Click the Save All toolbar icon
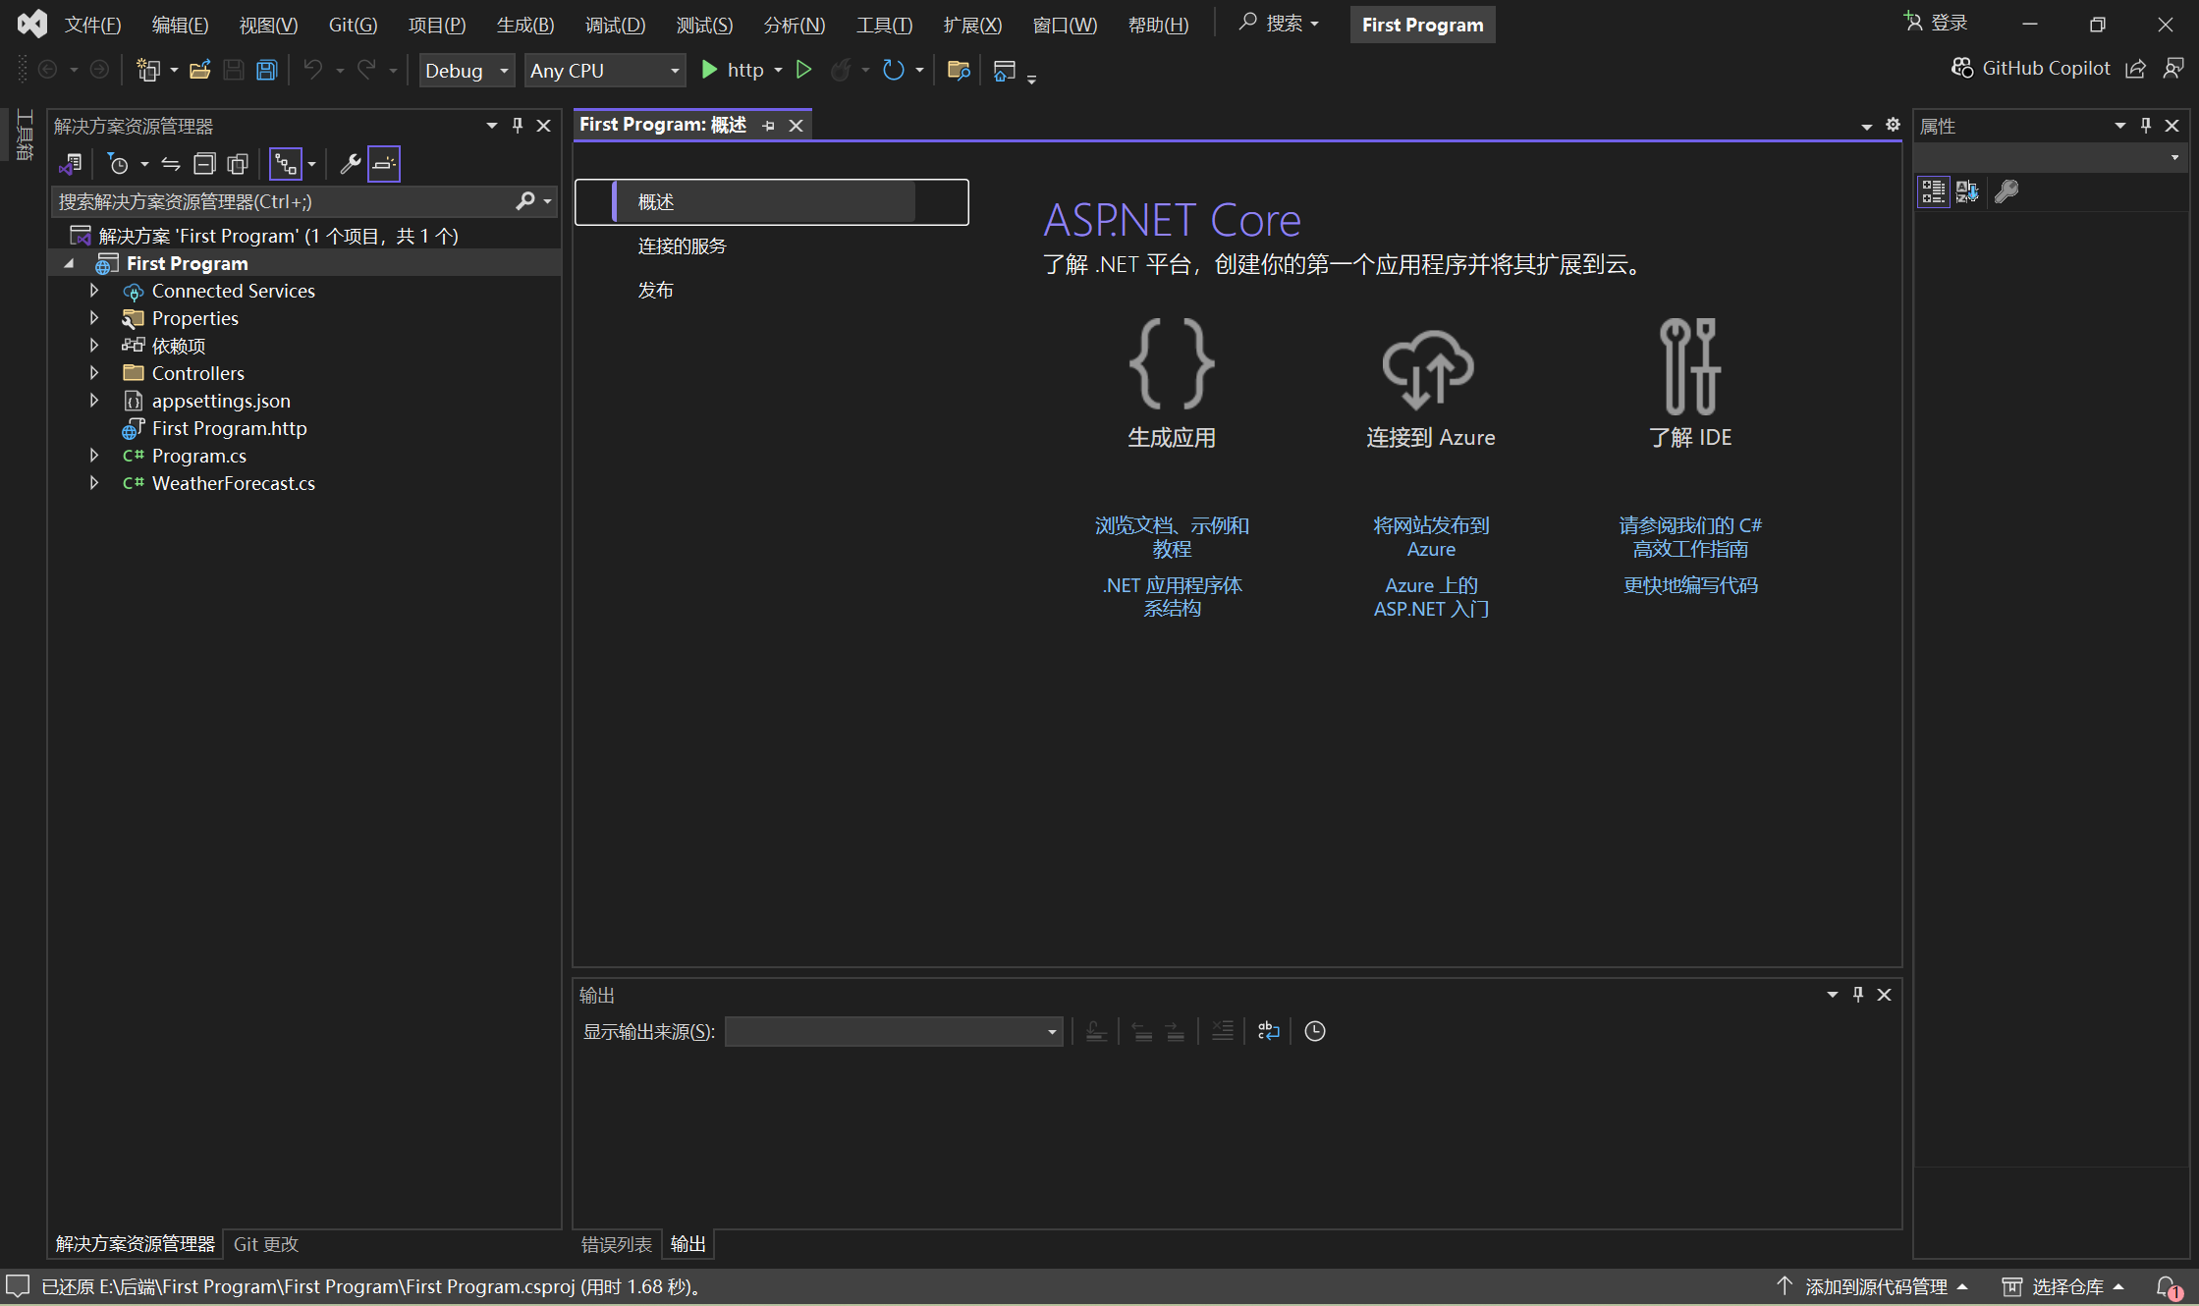 [x=266, y=70]
